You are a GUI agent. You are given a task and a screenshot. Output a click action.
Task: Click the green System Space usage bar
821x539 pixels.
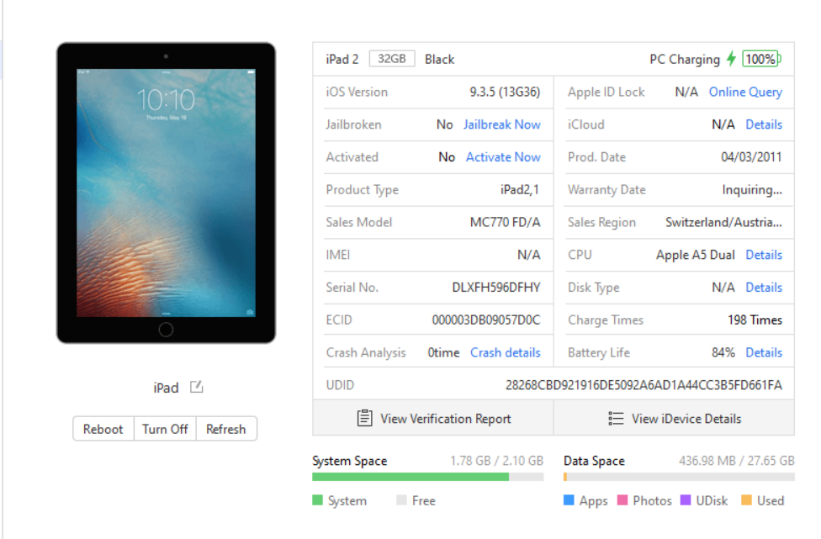(x=410, y=477)
